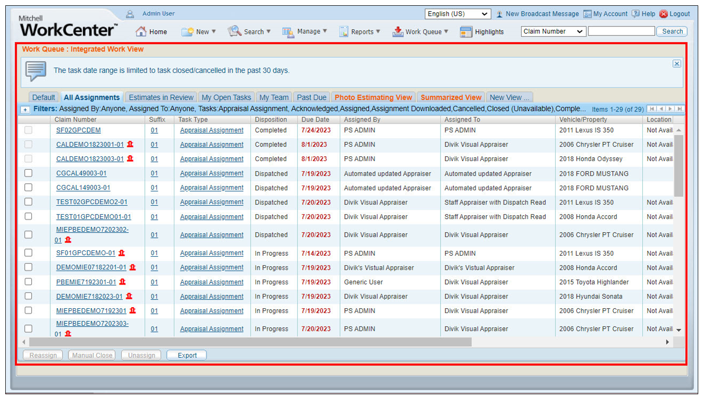704x400 pixels.
Task: Click the Manage icon
Action: (x=288, y=32)
